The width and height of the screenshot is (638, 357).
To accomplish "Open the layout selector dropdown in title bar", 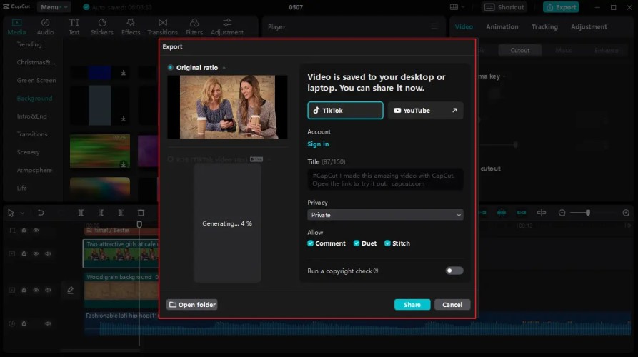I will point(457,7).
